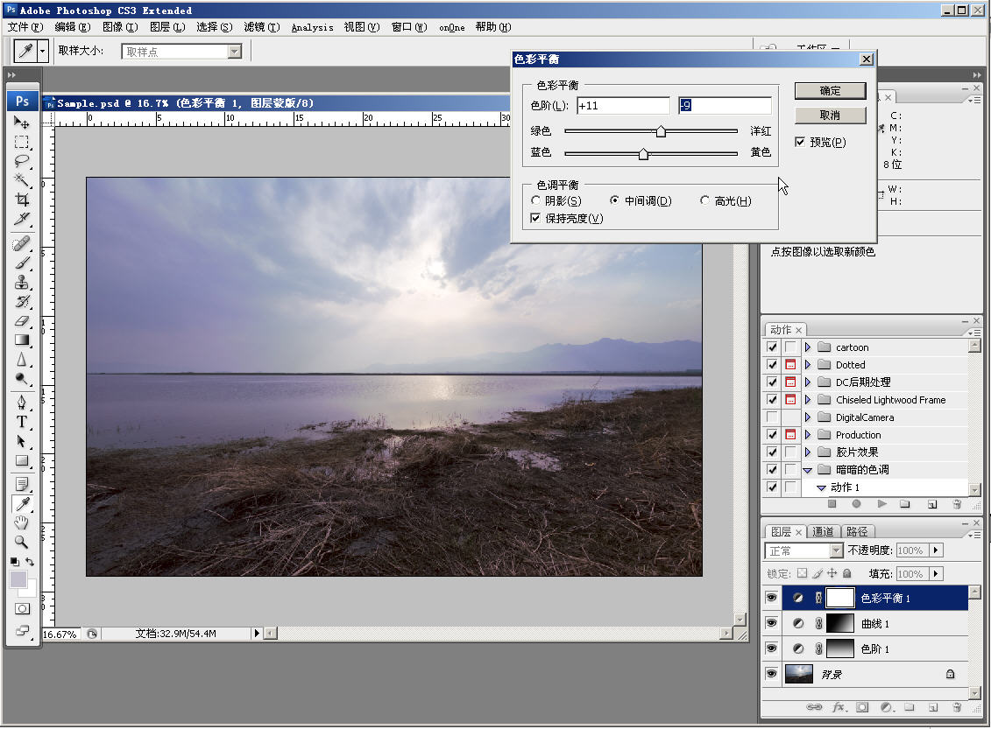Screen dimensions: 991x729
Task: Select the Hand tool
Action: [22, 522]
